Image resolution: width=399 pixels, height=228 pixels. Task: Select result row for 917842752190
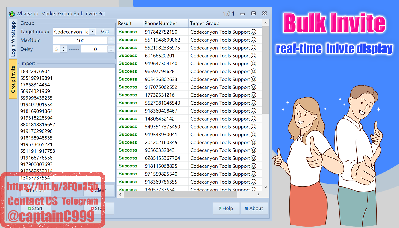click(x=189, y=32)
